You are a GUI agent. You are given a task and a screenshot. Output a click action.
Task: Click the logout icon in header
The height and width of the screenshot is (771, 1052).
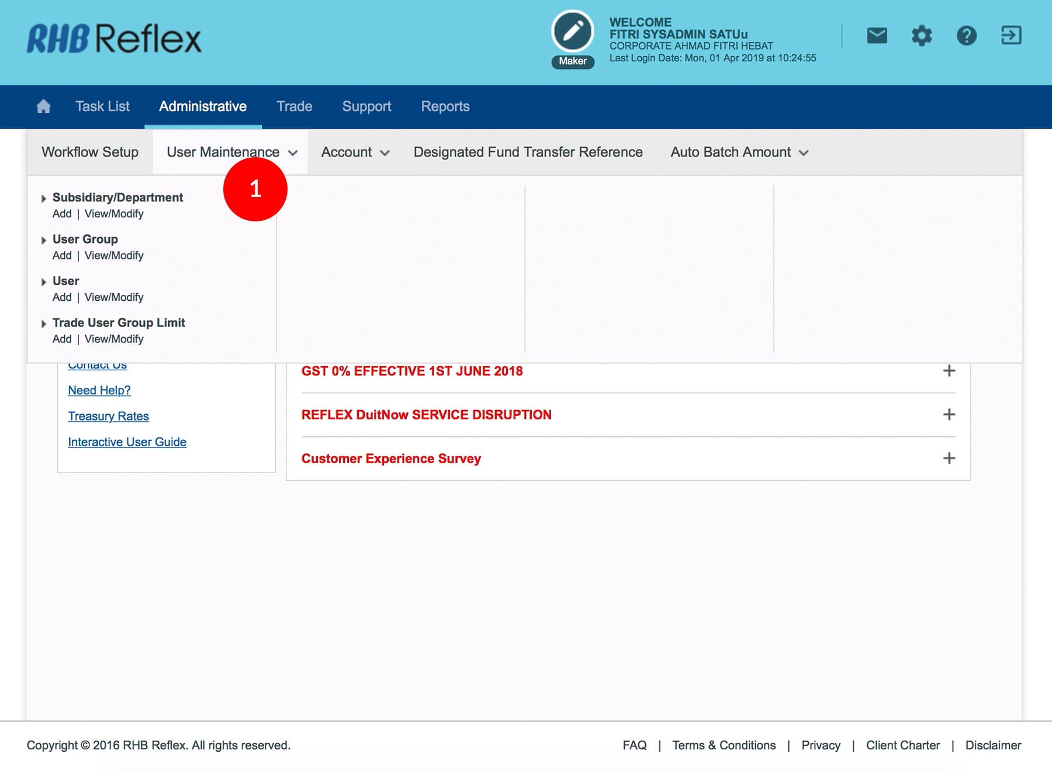(1011, 36)
